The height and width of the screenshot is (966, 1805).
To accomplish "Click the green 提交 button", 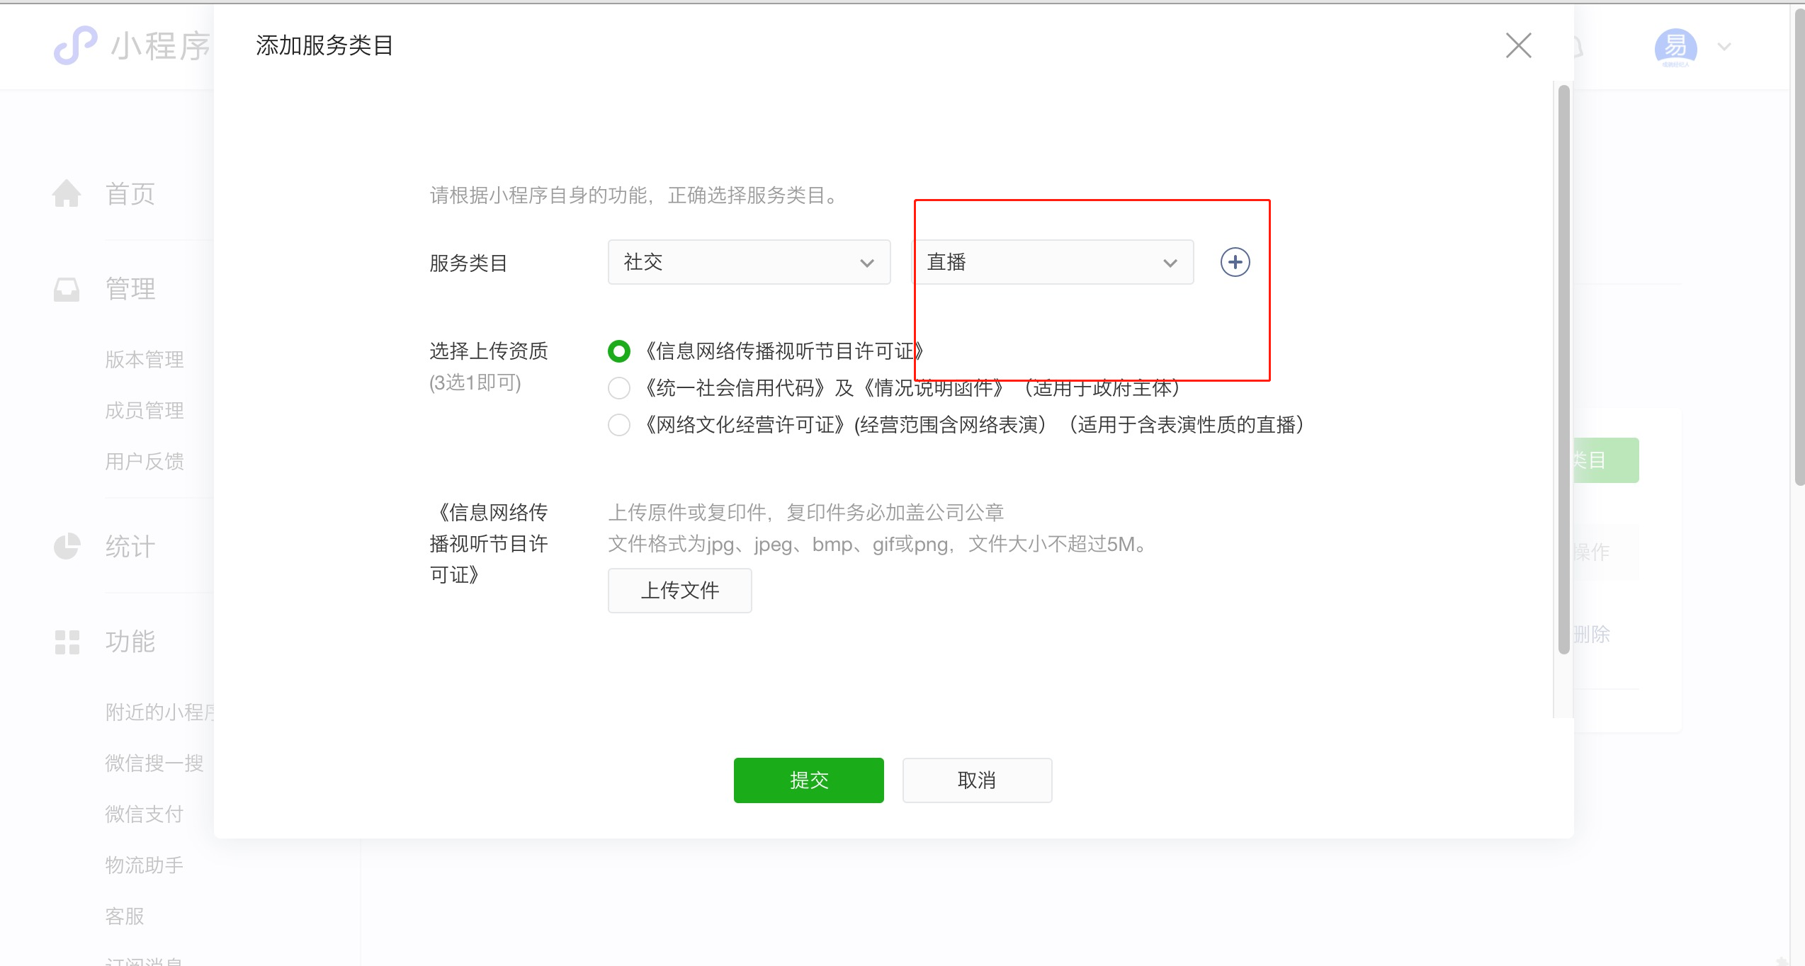I will pos(808,780).
